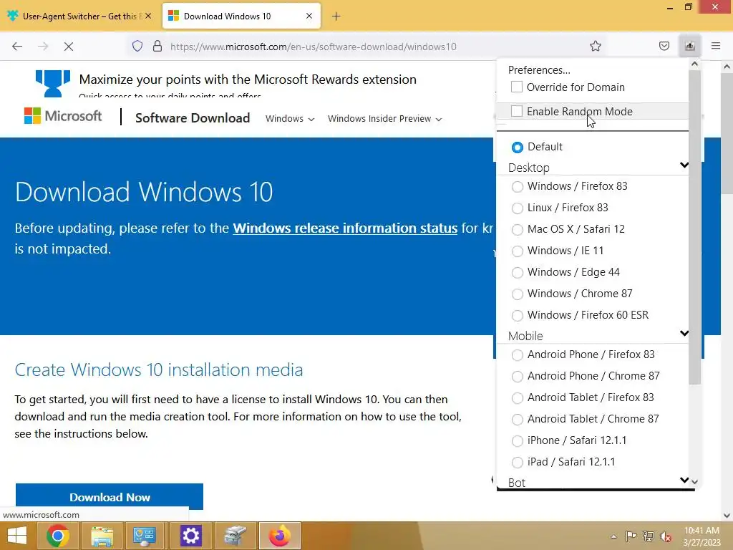Enable Random Mode checkbox
The image size is (733, 550).
[517, 111]
